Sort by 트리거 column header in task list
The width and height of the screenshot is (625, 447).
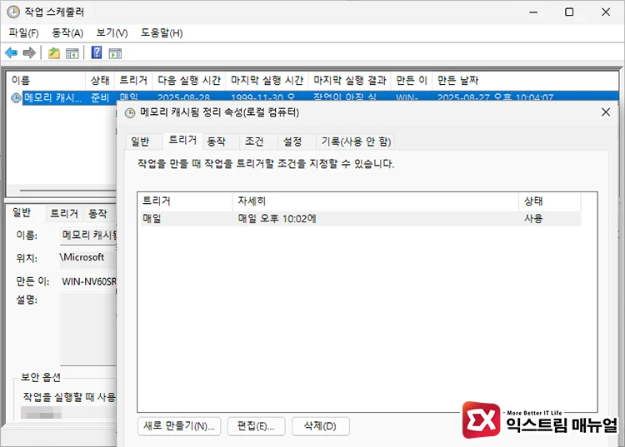click(133, 81)
